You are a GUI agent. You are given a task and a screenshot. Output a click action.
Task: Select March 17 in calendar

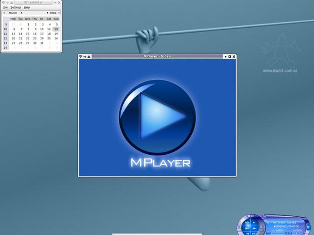click(x=42, y=34)
